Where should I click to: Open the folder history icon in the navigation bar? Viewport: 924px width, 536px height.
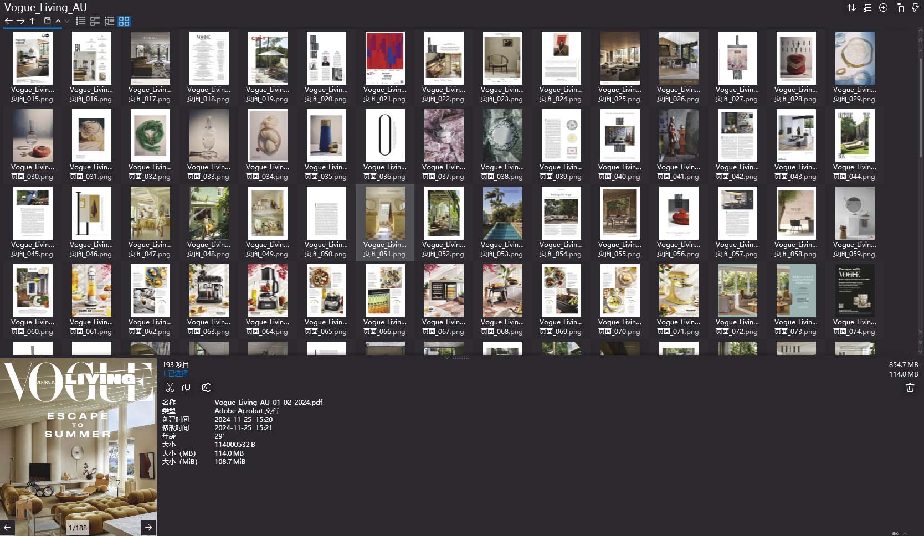pyautogui.click(x=47, y=21)
